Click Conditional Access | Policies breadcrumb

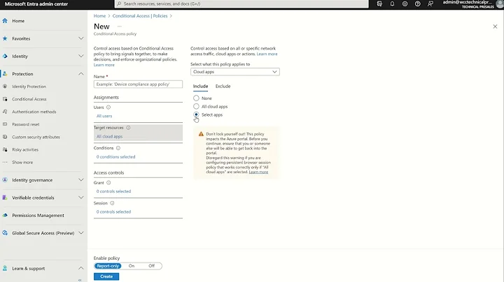pyautogui.click(x=140, y=15)
